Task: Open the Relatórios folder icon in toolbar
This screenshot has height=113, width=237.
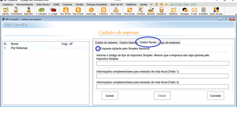Action: point(173,11)
